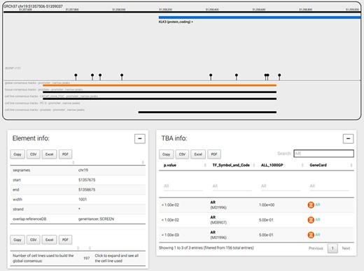This screenshot has height=271, width=364.
Task: Select the cell lines count 197
Action: [x=87, y=258]
